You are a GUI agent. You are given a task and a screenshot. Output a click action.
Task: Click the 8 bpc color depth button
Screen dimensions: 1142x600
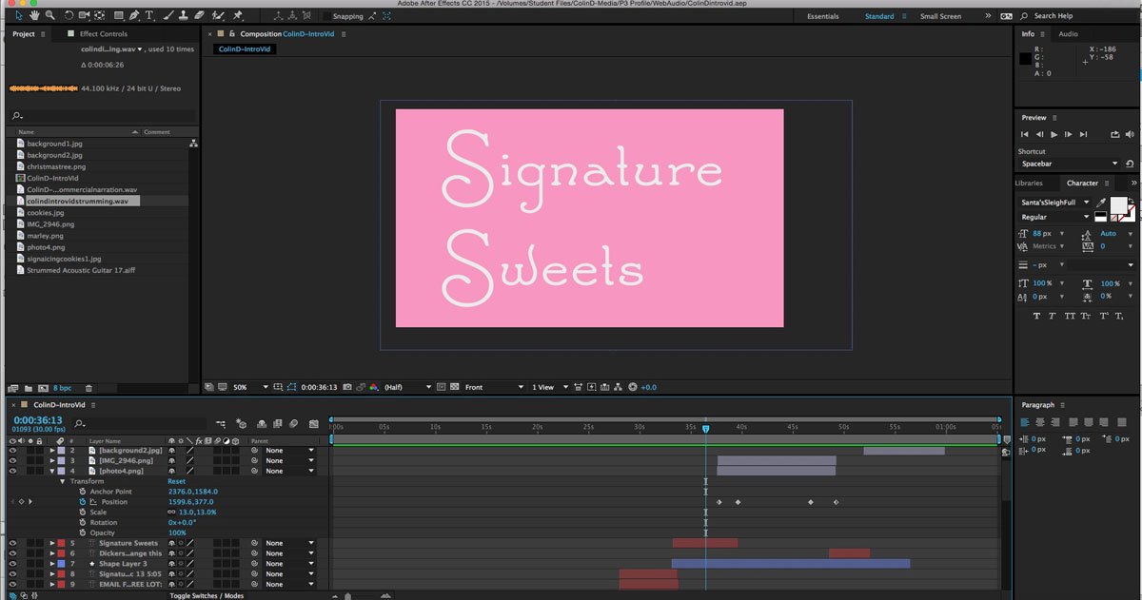pos(62,388)
